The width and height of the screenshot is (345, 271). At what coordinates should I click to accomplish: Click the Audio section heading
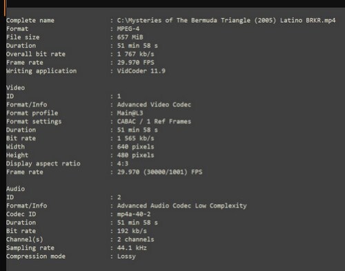[x=15, y=189]
